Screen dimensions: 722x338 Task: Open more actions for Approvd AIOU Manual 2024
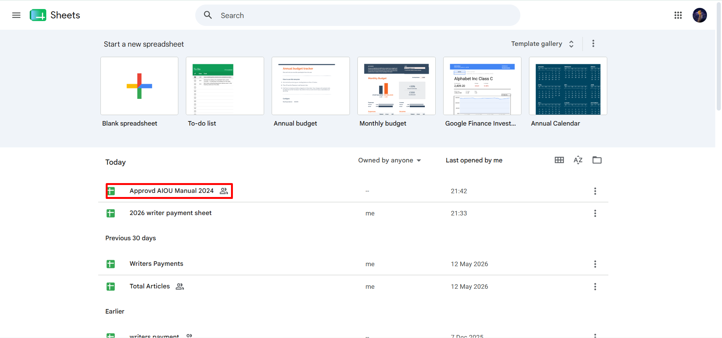tap(595, 191)
